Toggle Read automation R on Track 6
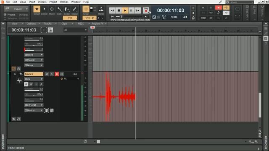Screen dimensions: 269x151 tap(26, 84)
